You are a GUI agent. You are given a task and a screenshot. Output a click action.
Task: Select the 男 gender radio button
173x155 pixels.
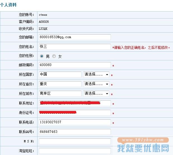(x=42, y=56)
